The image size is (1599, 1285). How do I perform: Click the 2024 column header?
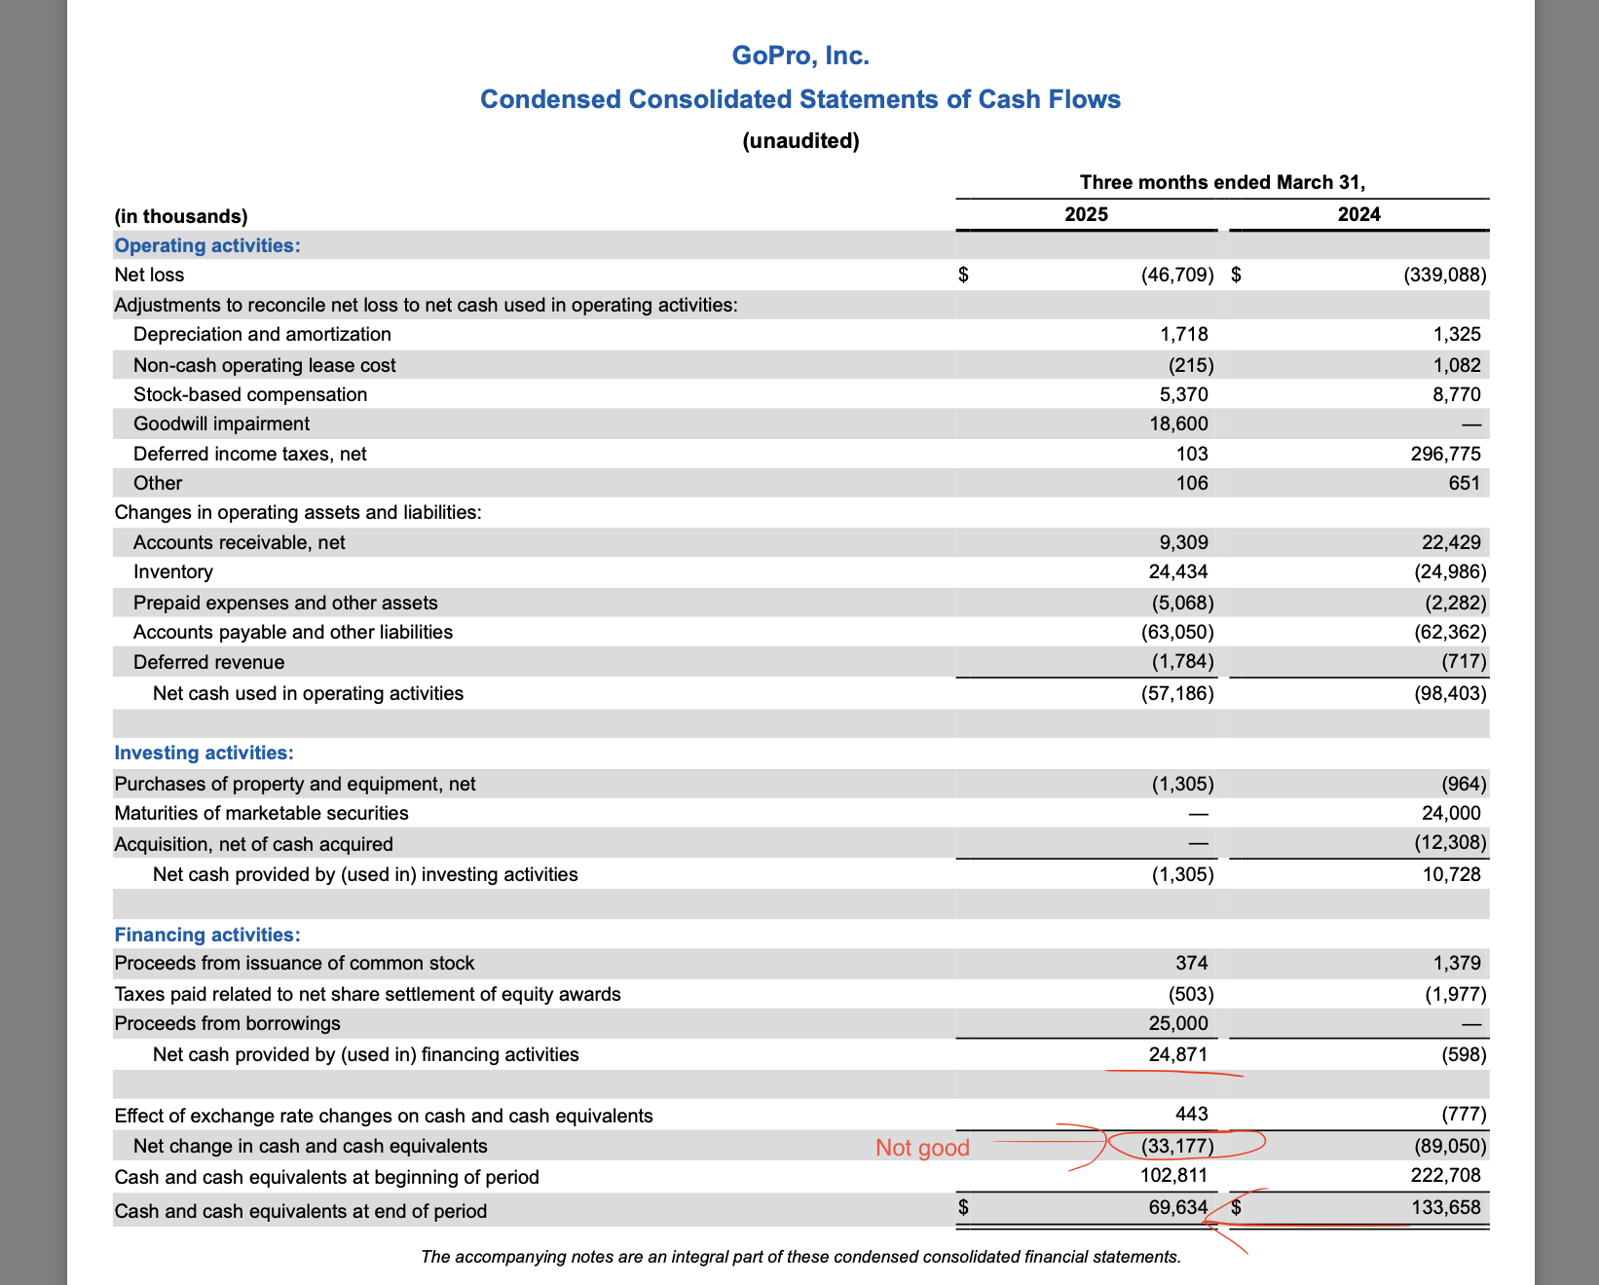click(x=1358, y=214)
